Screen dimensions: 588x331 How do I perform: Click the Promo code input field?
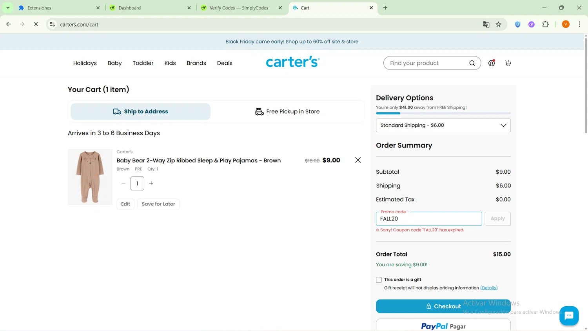(x=429, y=219)
